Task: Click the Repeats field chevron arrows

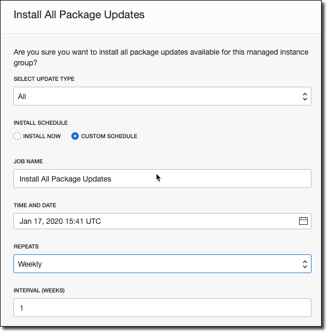Action: point(304,264)
